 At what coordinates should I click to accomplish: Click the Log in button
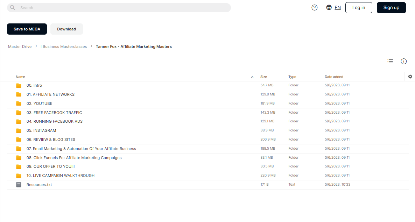click(x=359, y=8)
